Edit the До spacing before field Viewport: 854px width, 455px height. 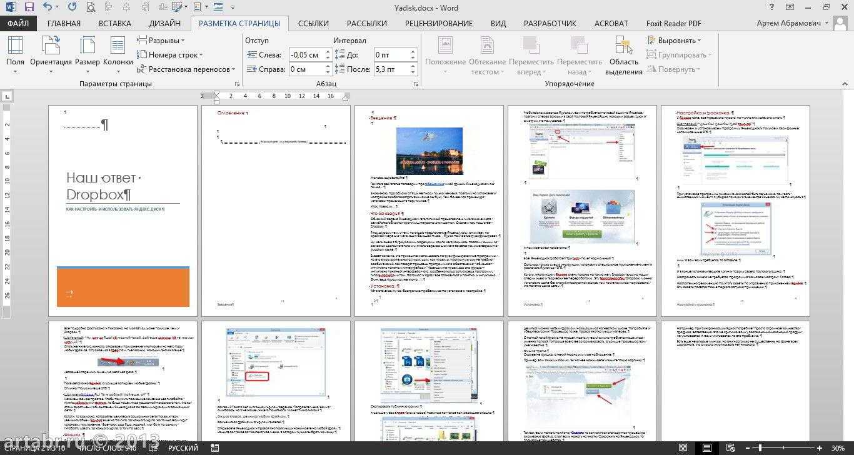[390, 55]
